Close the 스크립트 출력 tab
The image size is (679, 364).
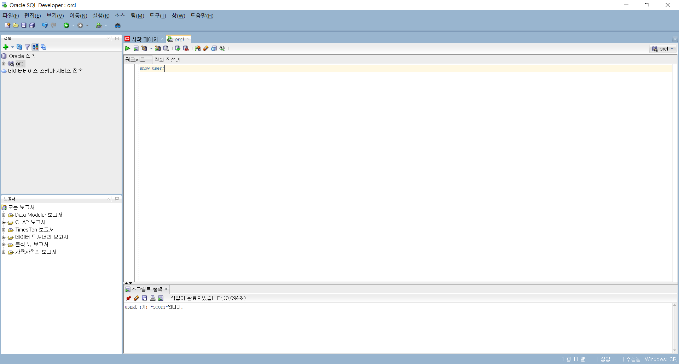(x=166, y=289)
